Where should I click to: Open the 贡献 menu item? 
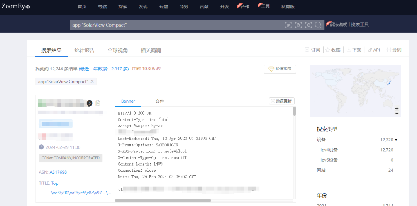[204, 7]
